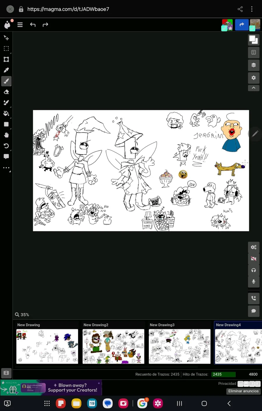
Task: Select the New Drawing3 thumbnail
Action: point(180,346)
